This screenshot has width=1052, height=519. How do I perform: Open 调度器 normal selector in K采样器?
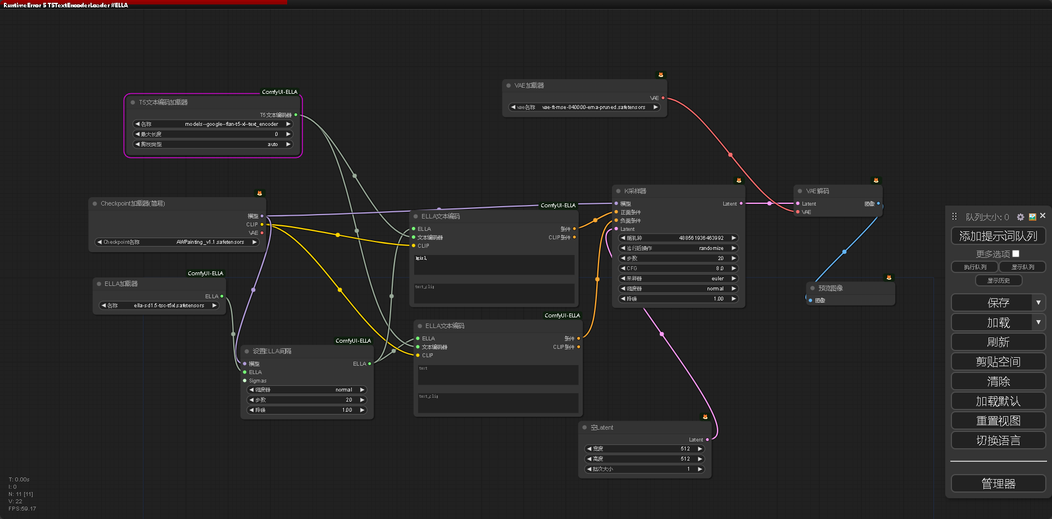point(678,289)
